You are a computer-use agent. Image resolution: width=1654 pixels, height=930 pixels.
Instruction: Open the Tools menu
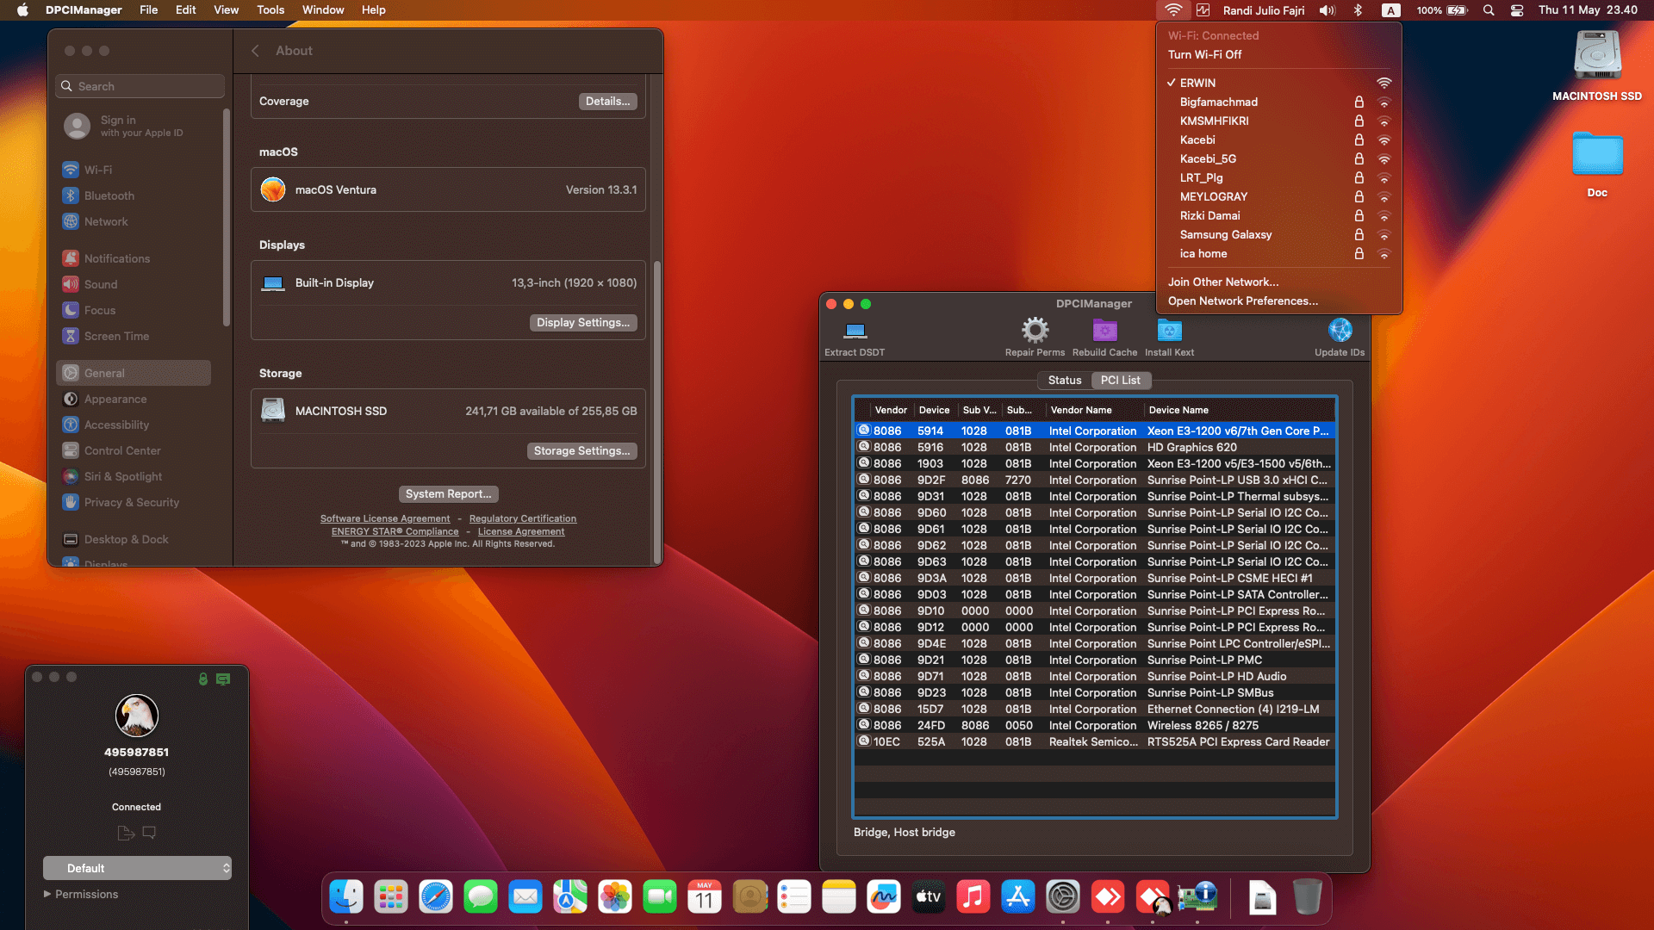click(x=270, y=10)
